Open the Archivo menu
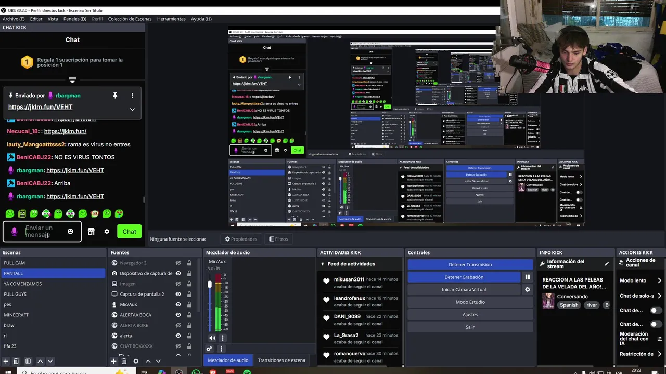Screen dimensions: 666x374 (14, 19)
